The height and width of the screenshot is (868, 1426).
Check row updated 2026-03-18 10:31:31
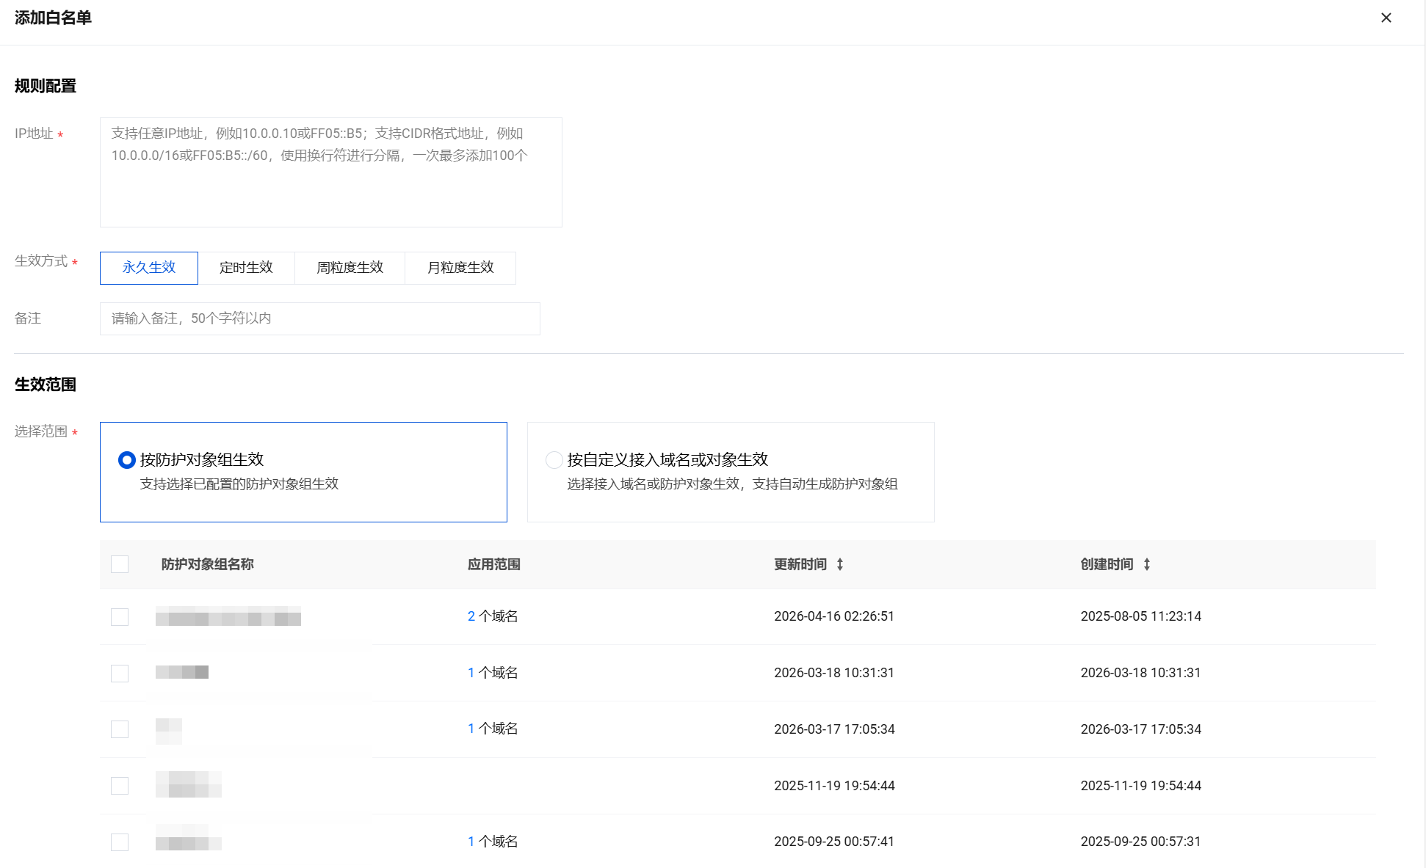120,673
